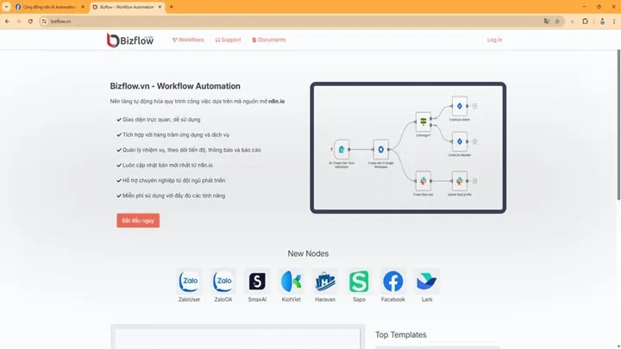Click the SmaxAI node icon
Image resolution: width=621 pixels, height=349 pixels.
(257, 281)
